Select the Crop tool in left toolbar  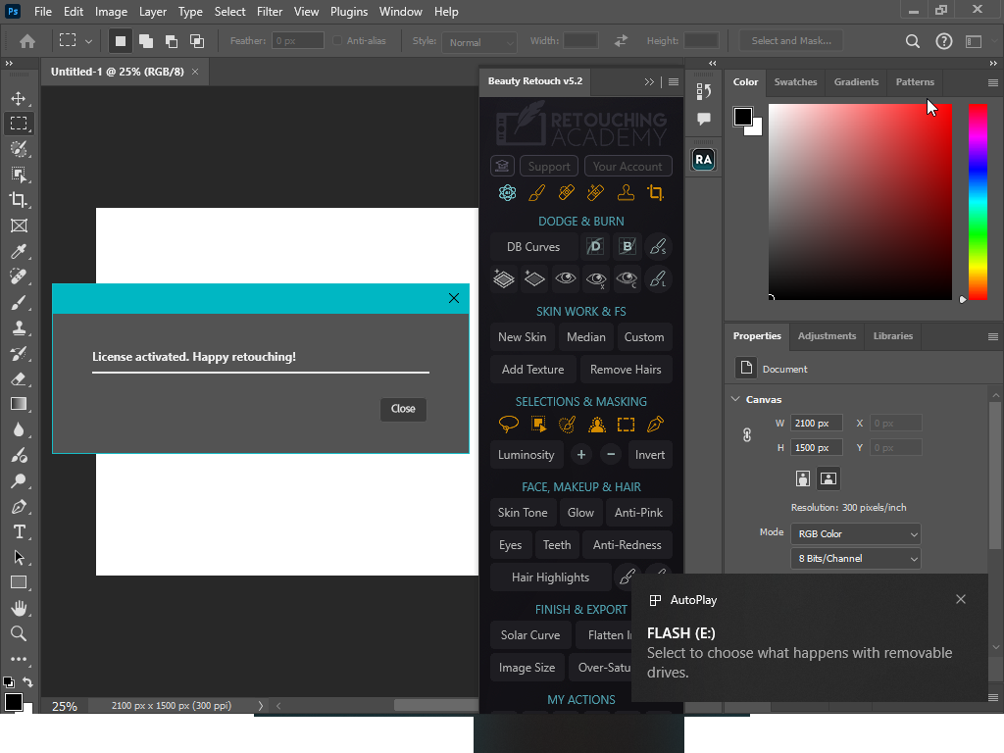tap(19, 200)
